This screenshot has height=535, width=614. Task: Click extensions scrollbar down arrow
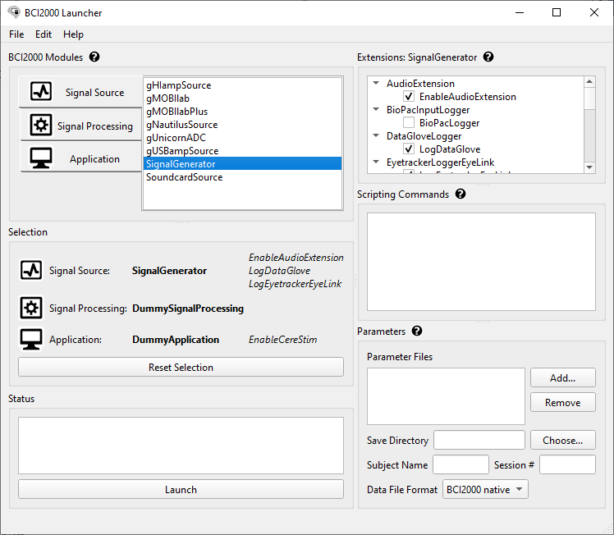(589, 167)
